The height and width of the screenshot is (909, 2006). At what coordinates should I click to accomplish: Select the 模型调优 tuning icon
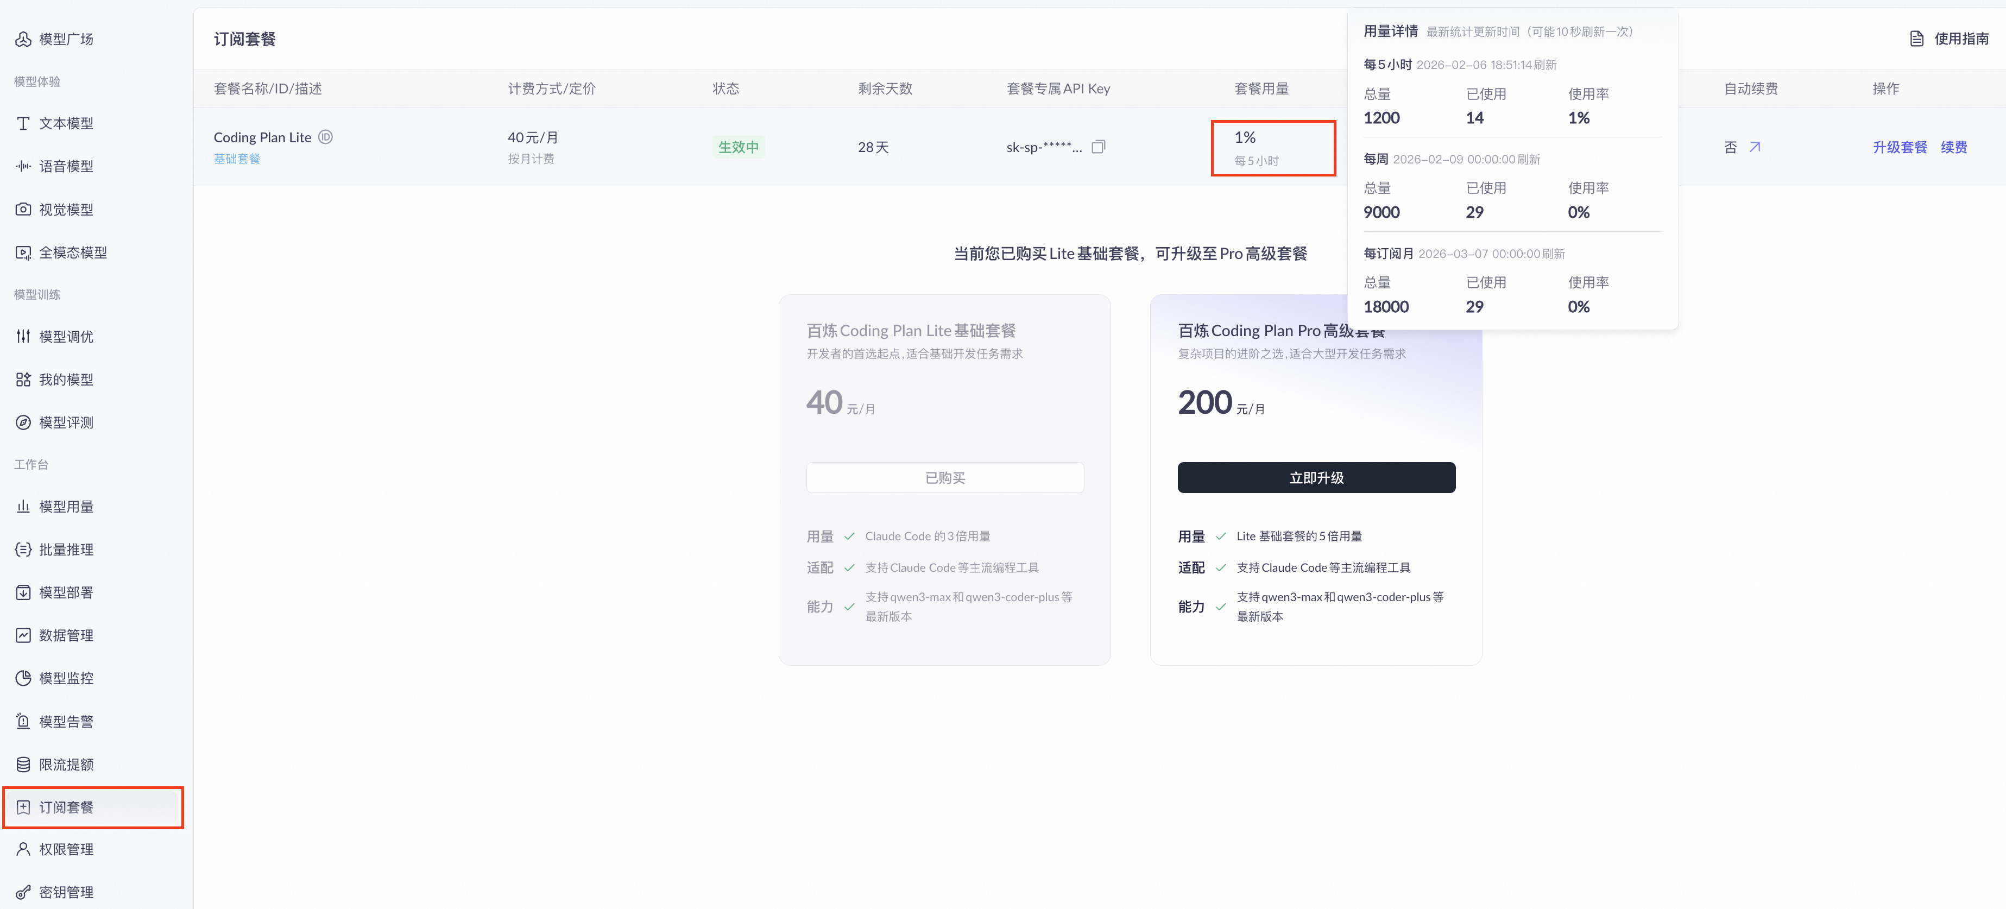[23, 337]
